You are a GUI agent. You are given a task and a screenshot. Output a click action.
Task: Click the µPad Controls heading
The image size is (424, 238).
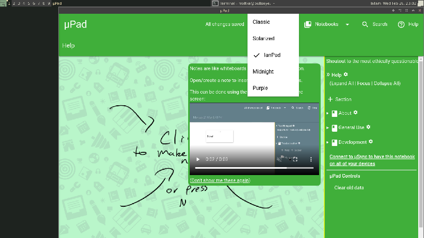coord(345,176)
